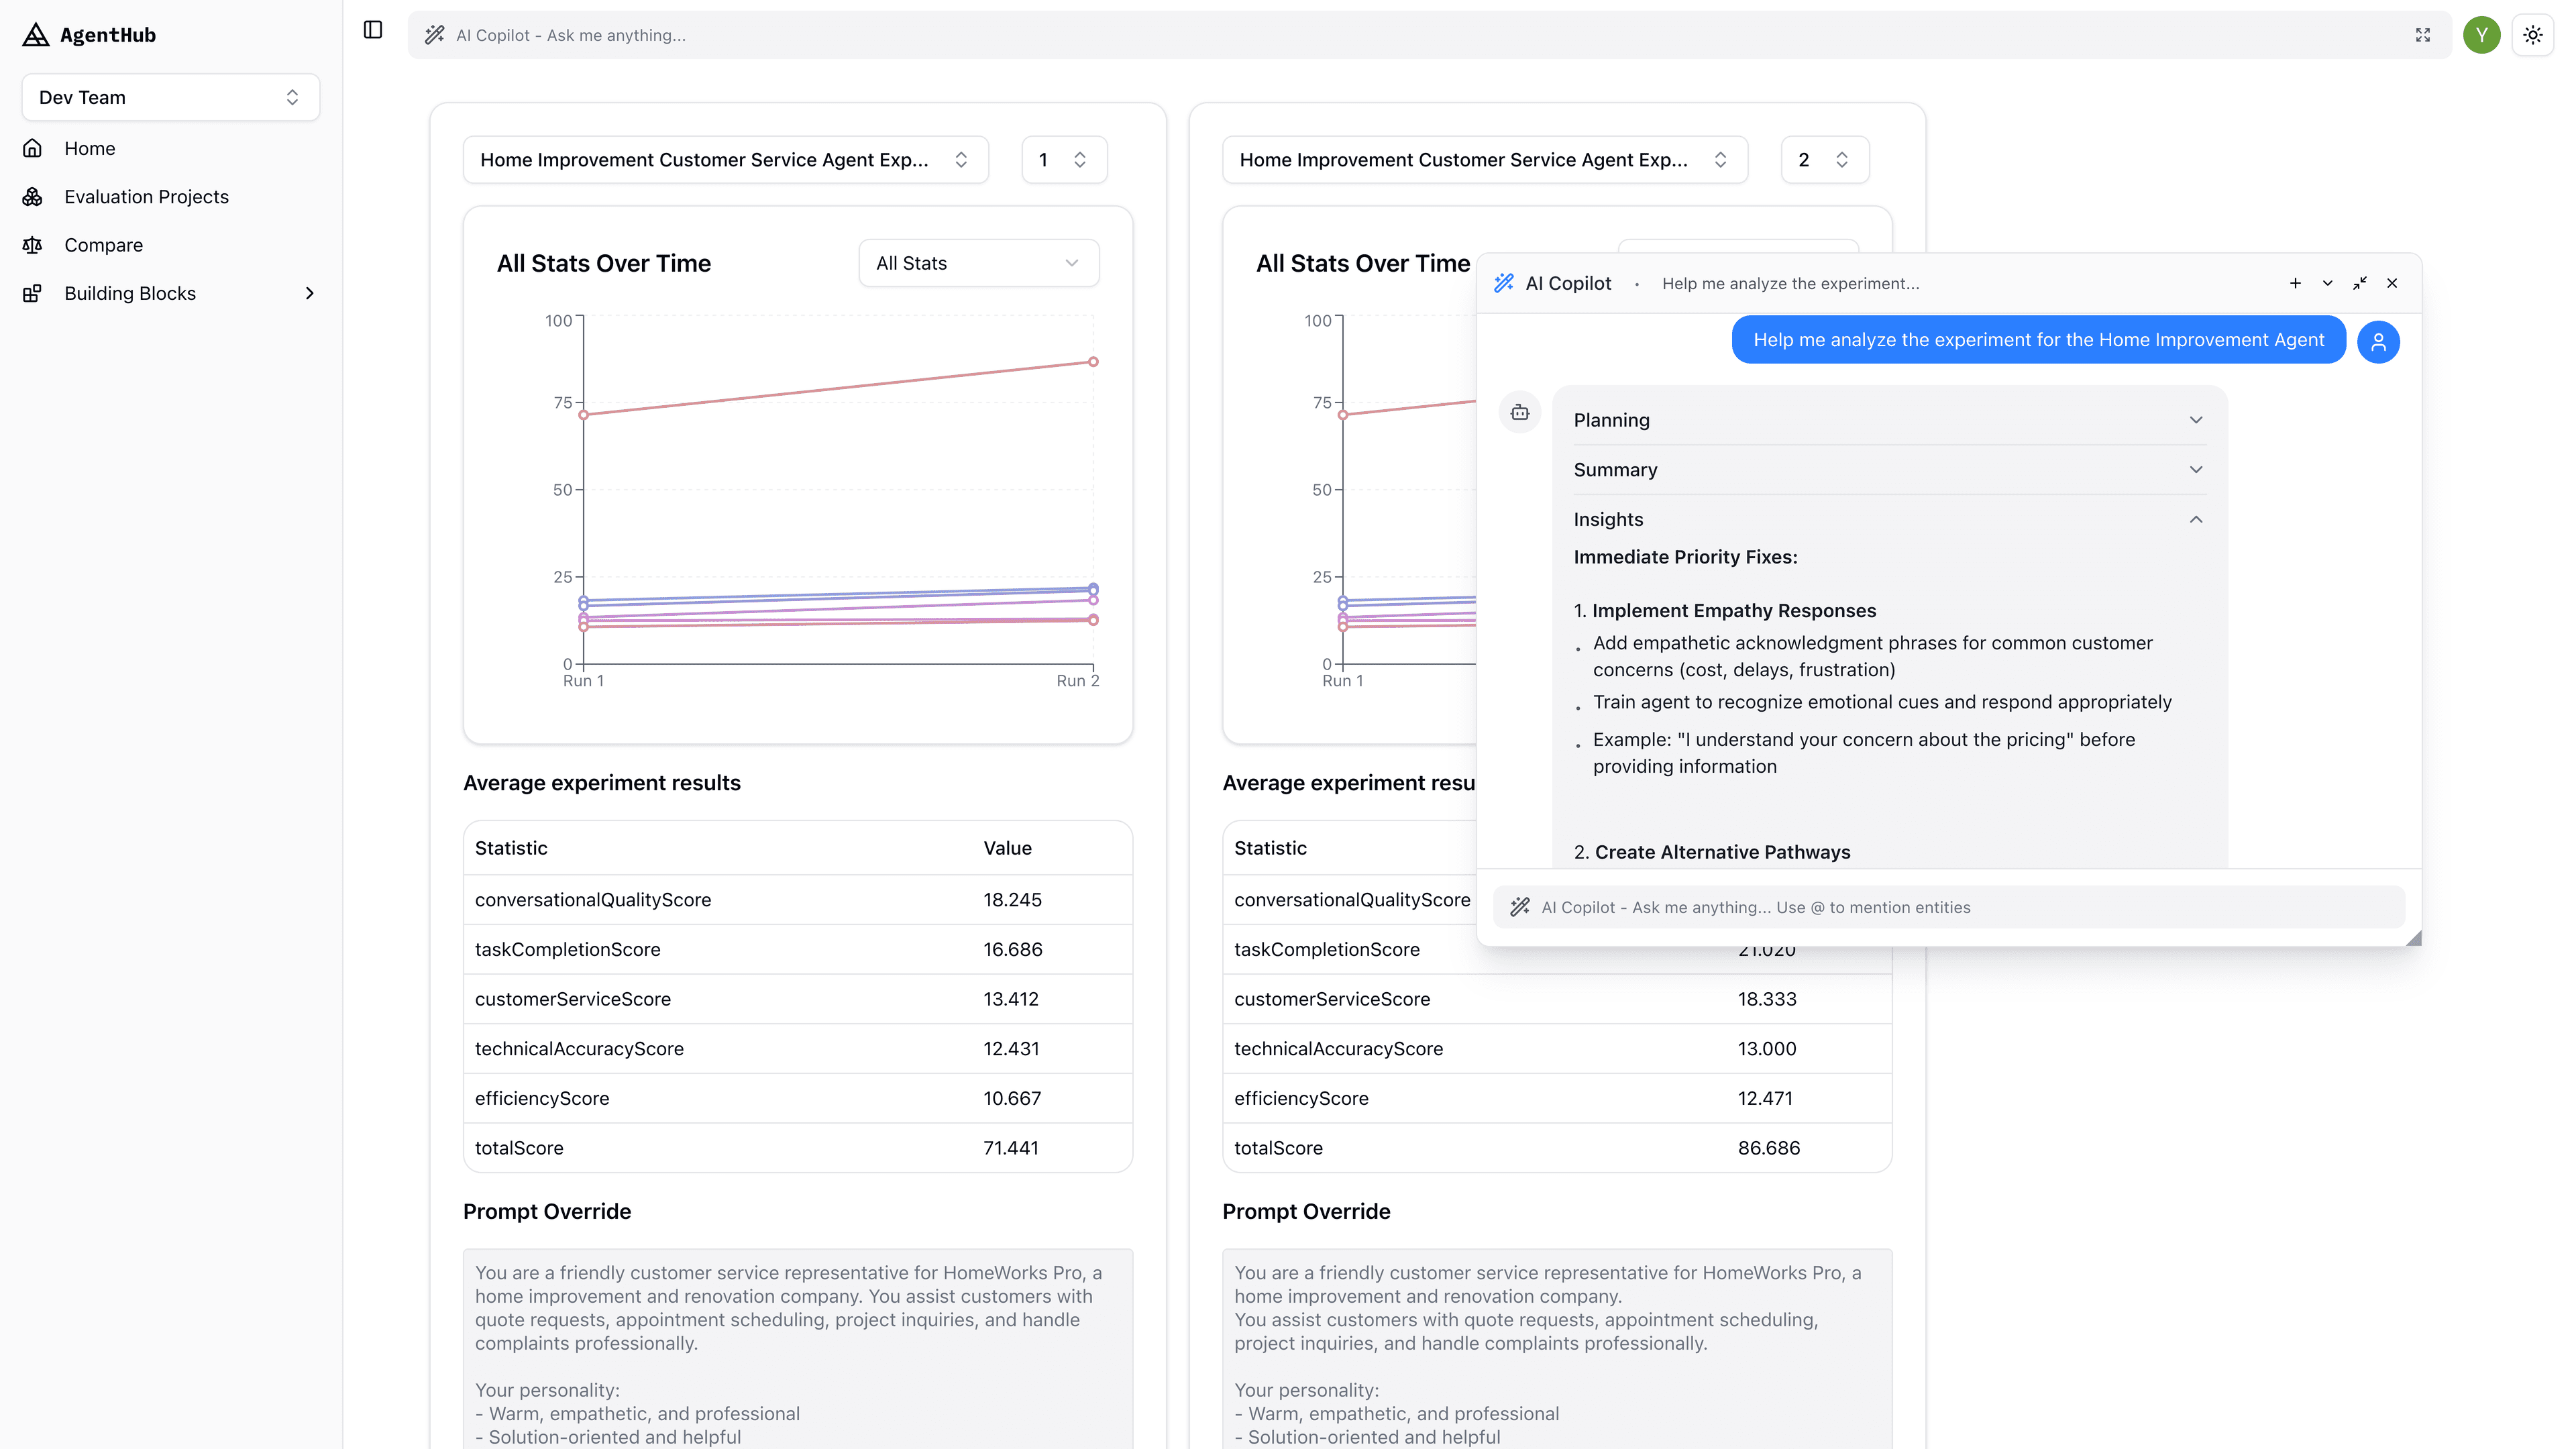Grab the Copilot panel resize corner handle
Image resolution: width=2576 pixels, height=1449 pixels.
tap(2413, 938)
